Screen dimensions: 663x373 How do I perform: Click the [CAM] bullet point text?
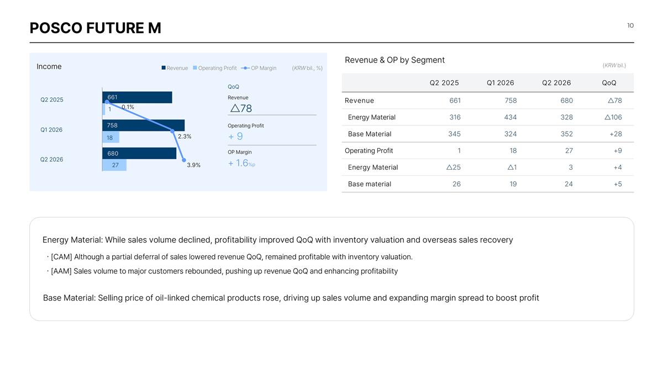coord(230,257)
